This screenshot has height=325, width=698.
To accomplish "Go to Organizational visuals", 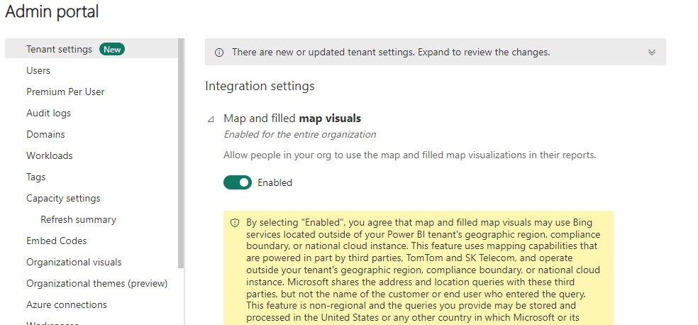I will [x=74, y=262].
